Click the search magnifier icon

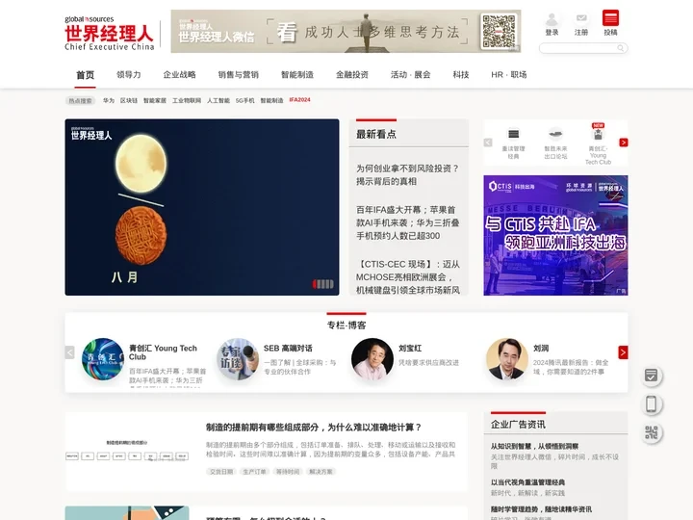[x=621, y=48]
